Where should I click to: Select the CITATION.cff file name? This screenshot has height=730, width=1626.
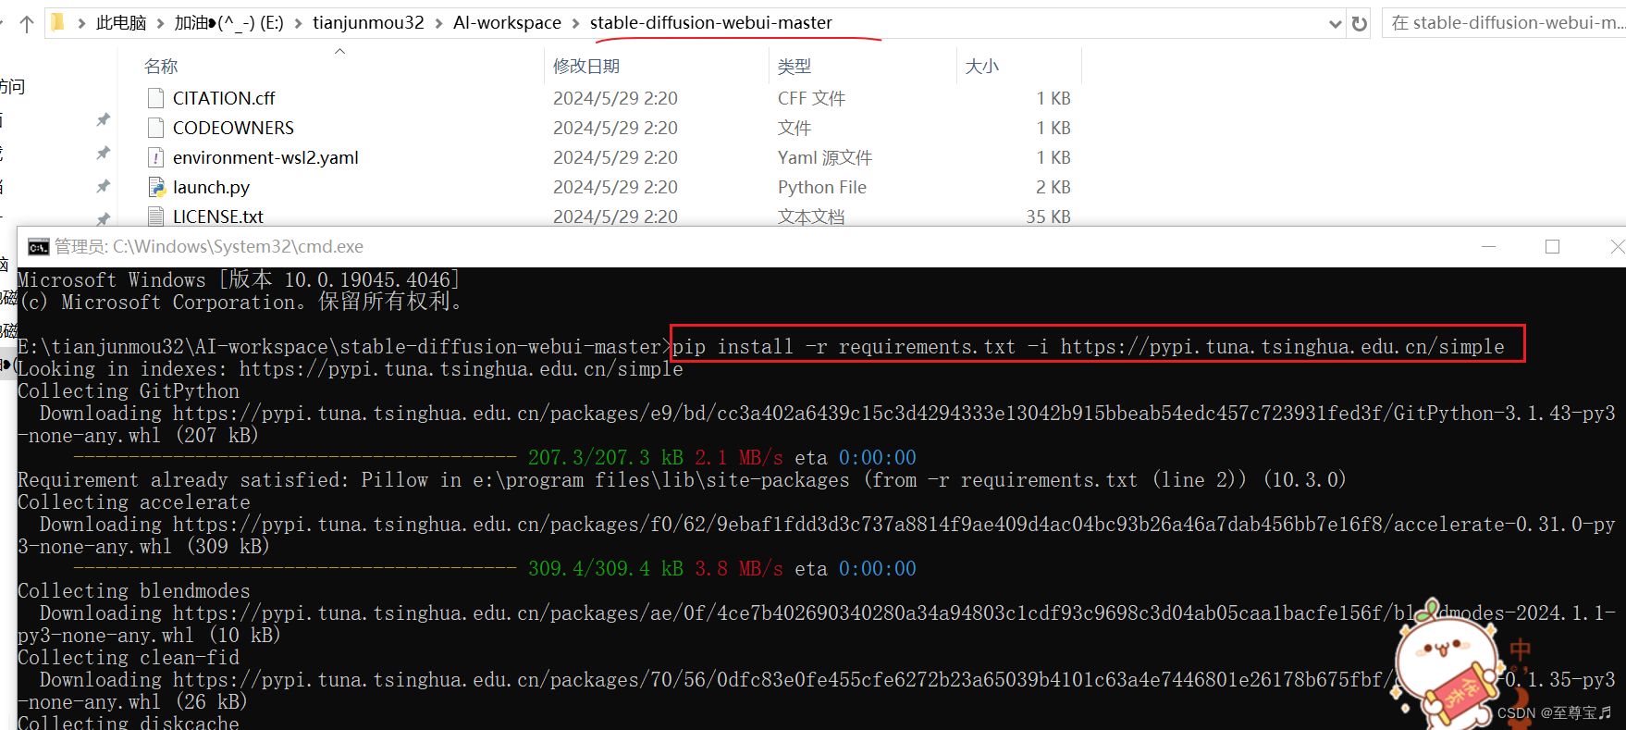coord(224,98)
